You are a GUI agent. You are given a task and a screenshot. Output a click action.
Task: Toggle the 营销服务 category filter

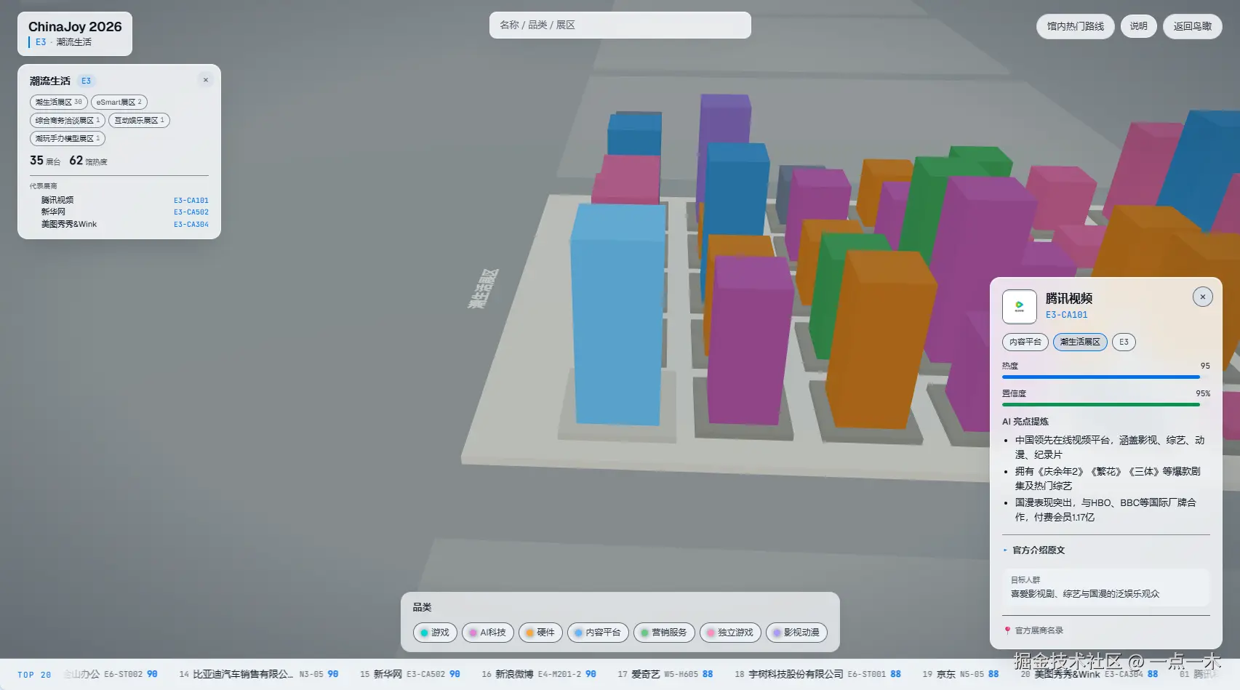coord(664,633)
